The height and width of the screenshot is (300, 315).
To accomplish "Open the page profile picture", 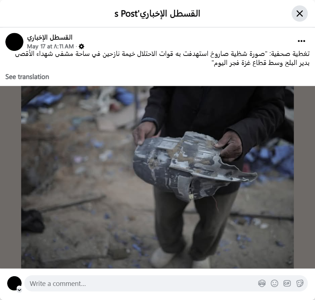I will [14, 42].
